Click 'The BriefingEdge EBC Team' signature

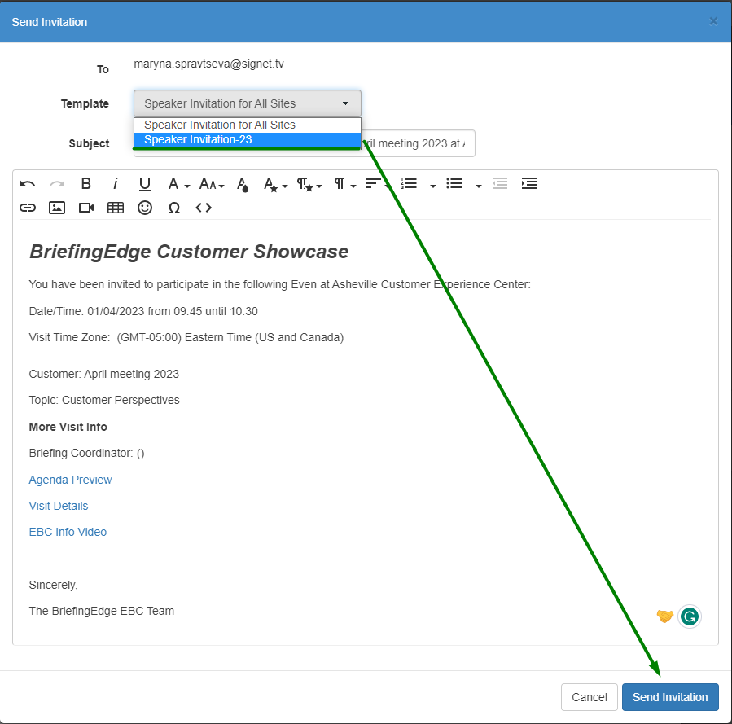[x=101, y=611]
